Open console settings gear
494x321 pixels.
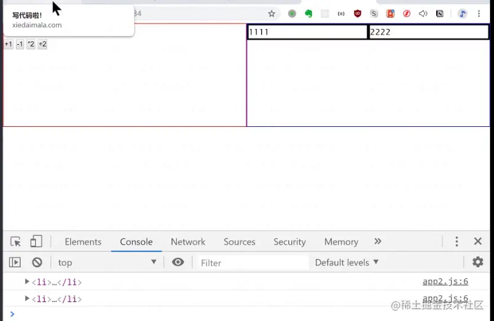477,262
